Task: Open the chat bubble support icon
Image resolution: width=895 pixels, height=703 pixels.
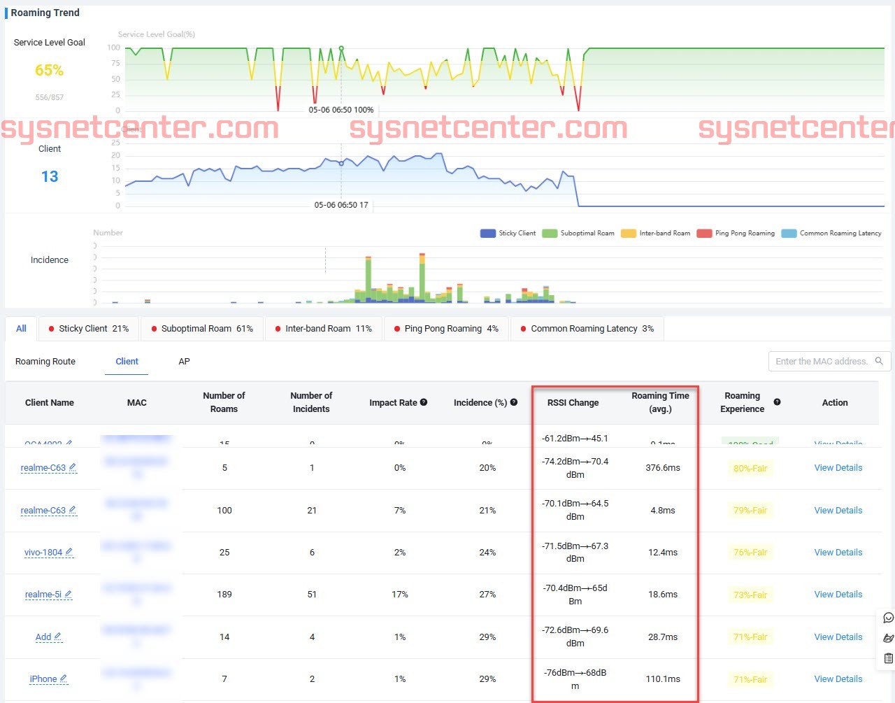Action: [x=889, y=618]
